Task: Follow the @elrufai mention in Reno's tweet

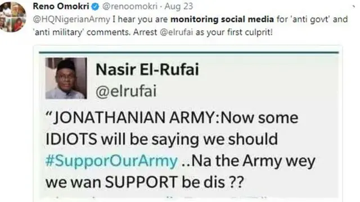Action: (x=176, y=33)
